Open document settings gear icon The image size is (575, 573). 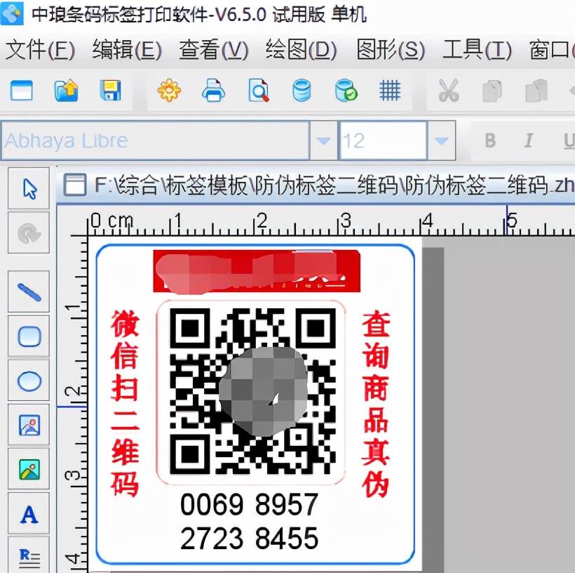tap(169, 90)
